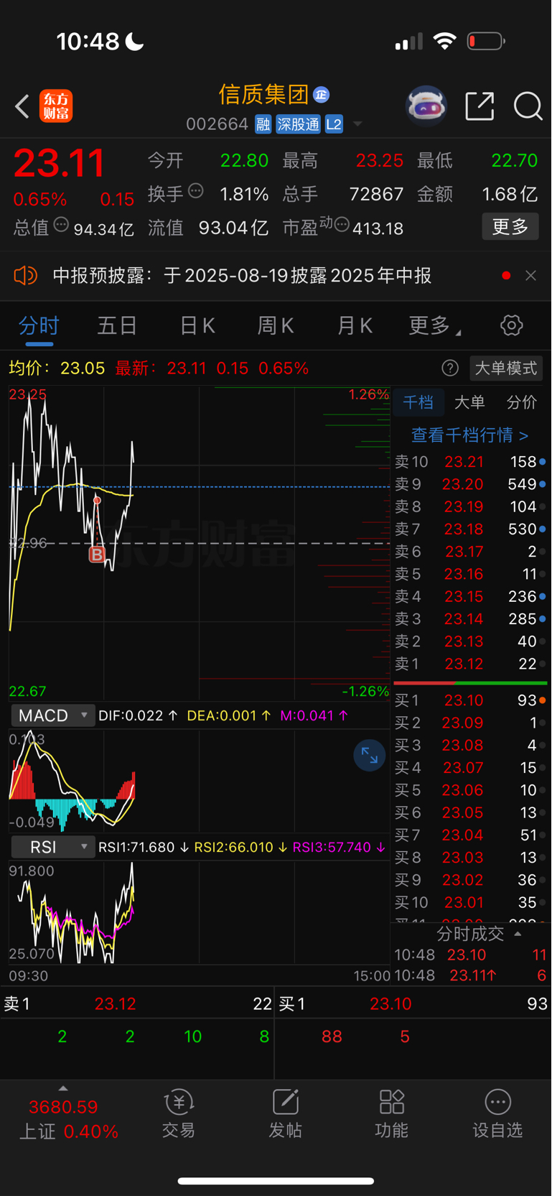Tap the info icon next to 总值
Screen dimensions: 552x1196
61,225
